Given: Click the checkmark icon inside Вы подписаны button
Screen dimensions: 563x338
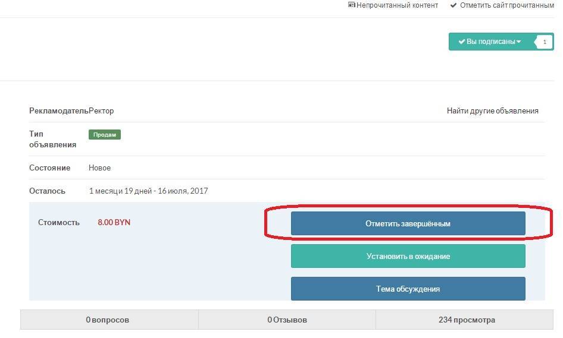Looking at the screenshot, I should click(x=461, y=42).
